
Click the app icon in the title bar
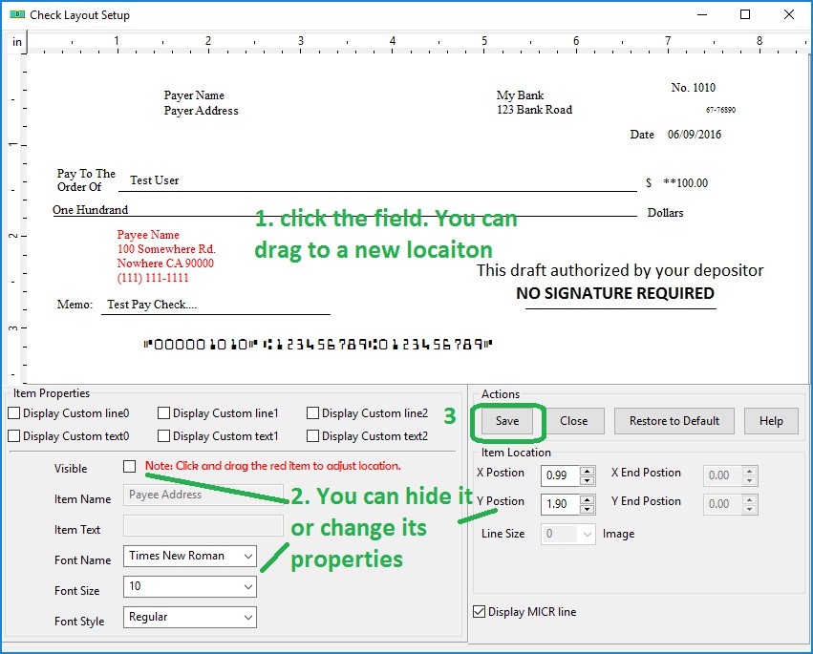coord(16,15)
